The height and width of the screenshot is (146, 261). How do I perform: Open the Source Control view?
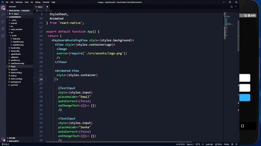click(3, 21)
